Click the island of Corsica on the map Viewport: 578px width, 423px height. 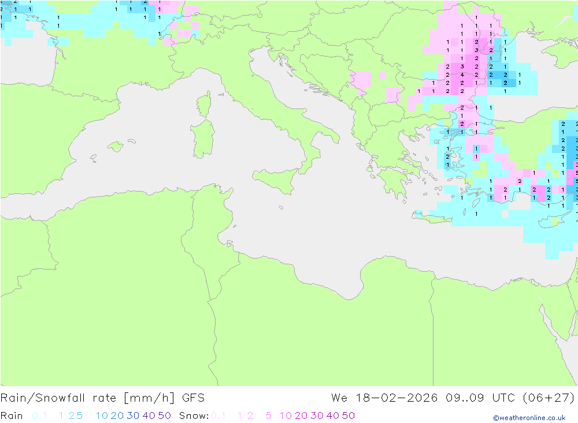pos(204,104)
